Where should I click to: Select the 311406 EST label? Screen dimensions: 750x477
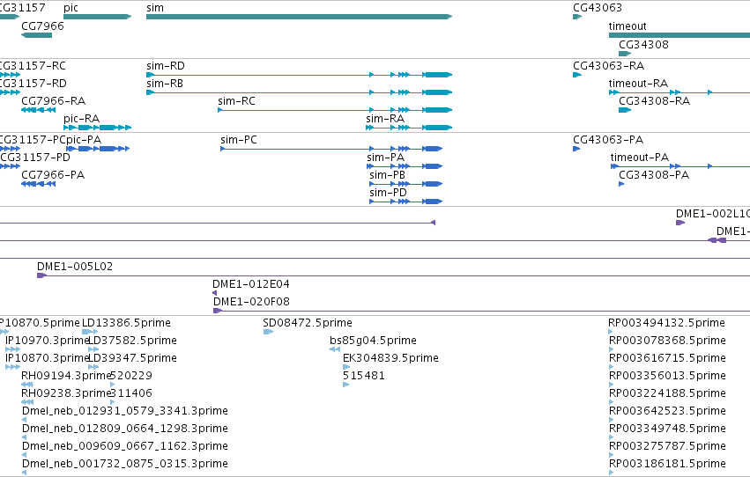coord(131,393)
